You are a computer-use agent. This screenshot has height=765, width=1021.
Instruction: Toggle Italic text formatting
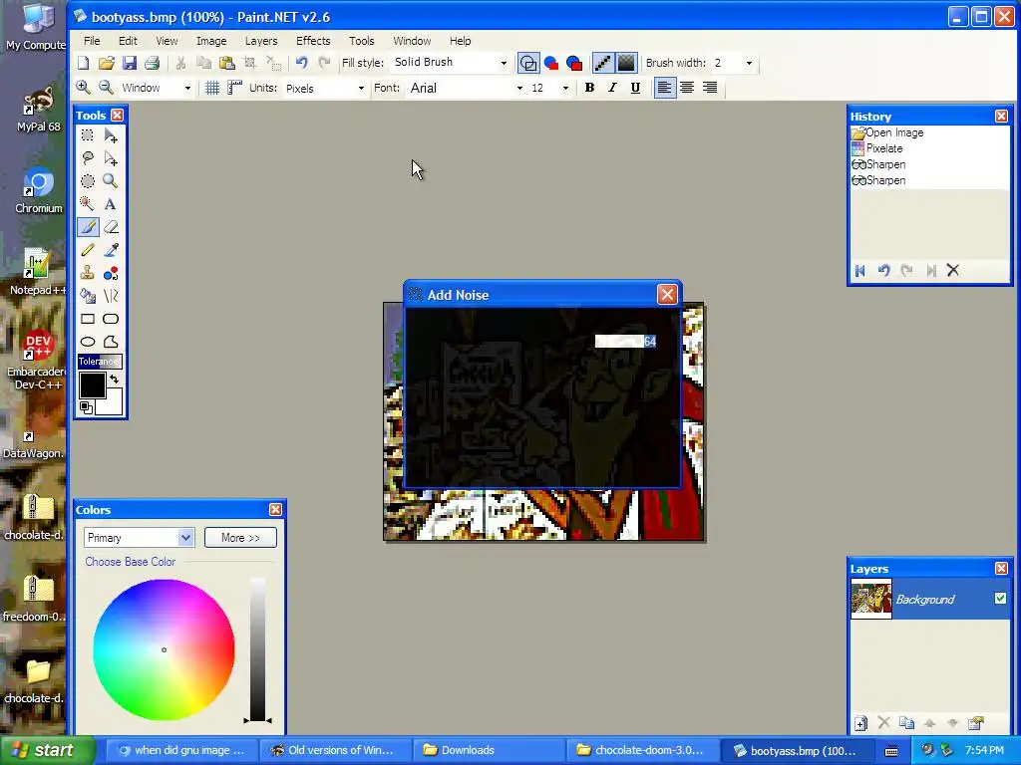[612, 88]
